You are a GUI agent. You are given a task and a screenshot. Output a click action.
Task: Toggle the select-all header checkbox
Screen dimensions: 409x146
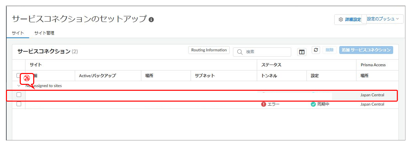19,75
